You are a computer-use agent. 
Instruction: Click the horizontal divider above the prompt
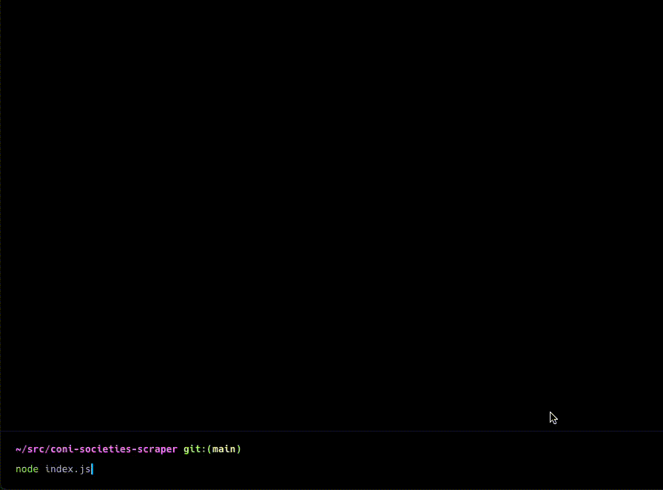point(331,431)
